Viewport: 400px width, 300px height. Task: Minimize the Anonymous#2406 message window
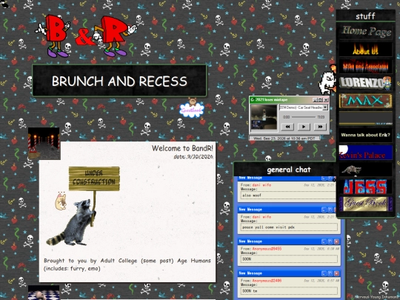click(x=324, y=273)
